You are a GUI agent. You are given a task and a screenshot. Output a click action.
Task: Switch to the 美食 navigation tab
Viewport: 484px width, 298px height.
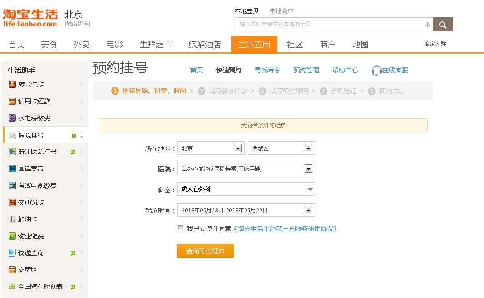49,45
